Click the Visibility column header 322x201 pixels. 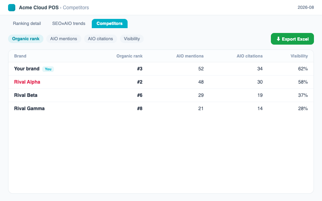299,56
